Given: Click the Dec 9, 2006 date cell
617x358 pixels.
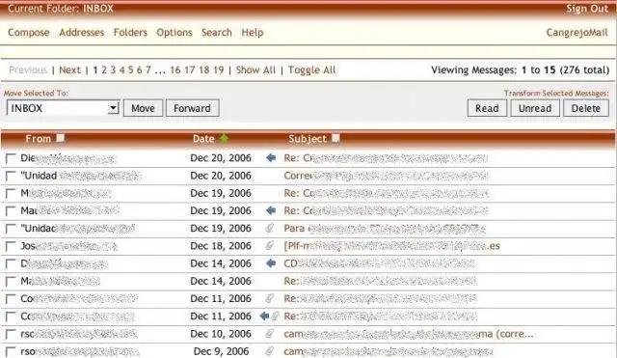Looking at the screenshot, I should [221, 351].
